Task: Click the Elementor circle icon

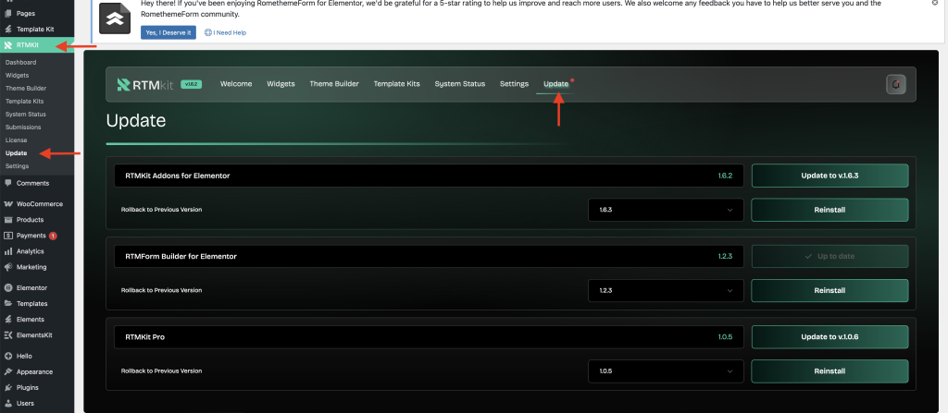Action: pyautogui.click(x=7, y=288)
